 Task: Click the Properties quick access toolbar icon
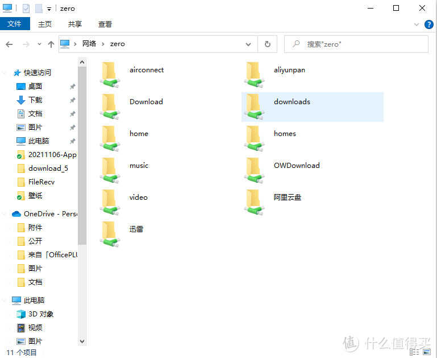click(26, 9)
